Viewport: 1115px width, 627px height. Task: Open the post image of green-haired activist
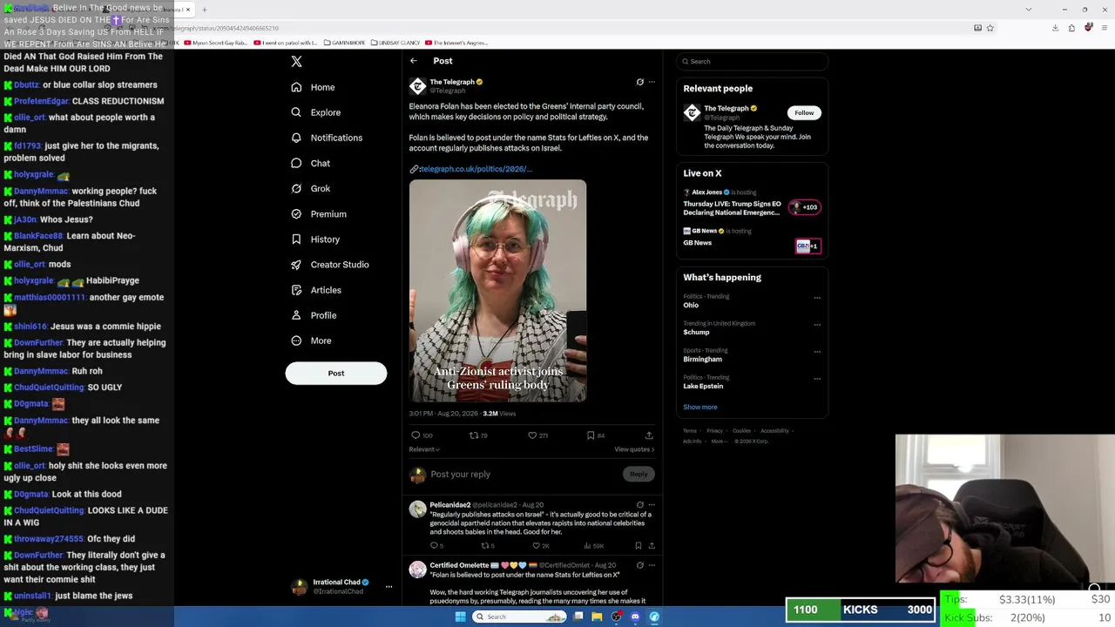(498, 291)
